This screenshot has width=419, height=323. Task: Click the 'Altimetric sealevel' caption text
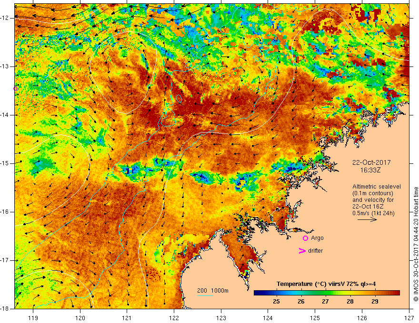(377, 187)
